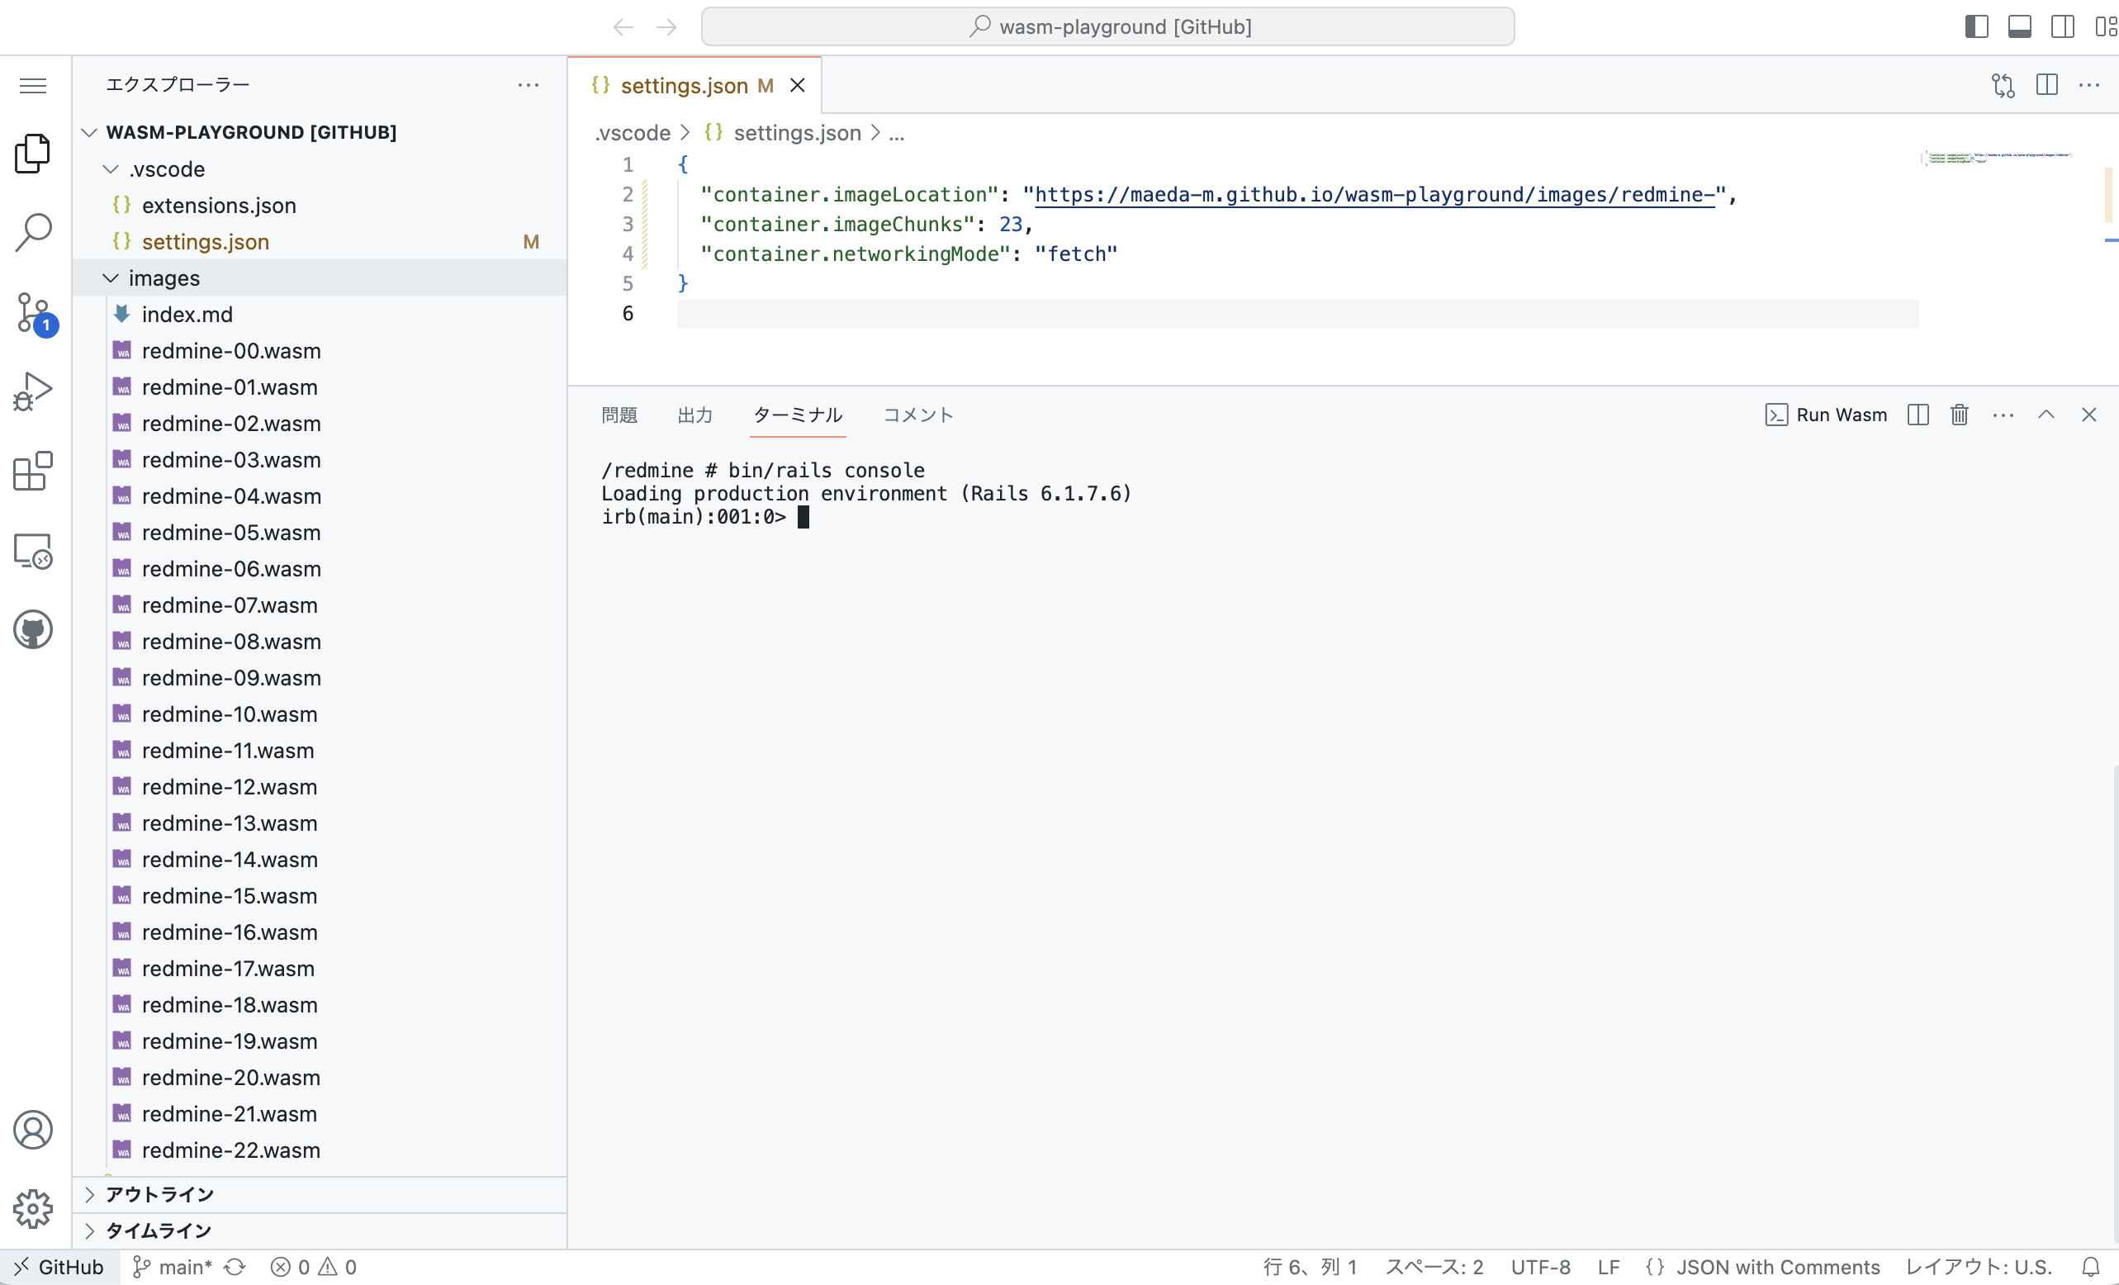This screenshot has height=1285, width=2119.
Task: Toggle the panel visibility
Action: coord(2019,26)
